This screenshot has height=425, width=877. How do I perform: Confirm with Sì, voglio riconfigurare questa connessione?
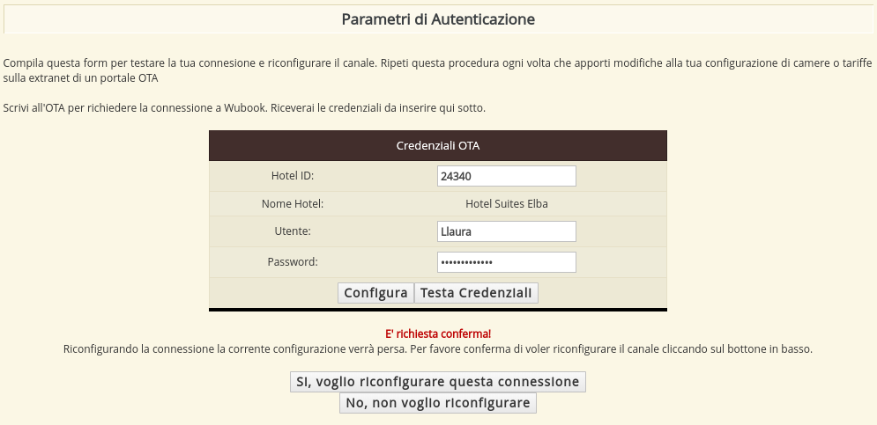438,382
